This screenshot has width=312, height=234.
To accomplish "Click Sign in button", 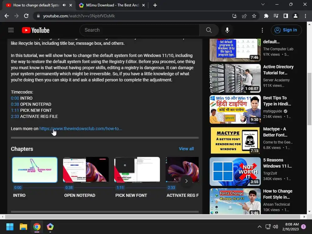I will coord(286,30).
